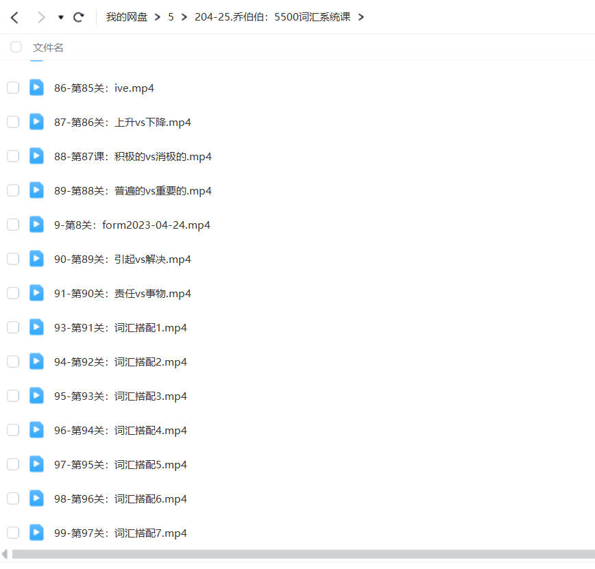Select file name 9-第8关：form2023-04-24.mp4

coord(132,225)
